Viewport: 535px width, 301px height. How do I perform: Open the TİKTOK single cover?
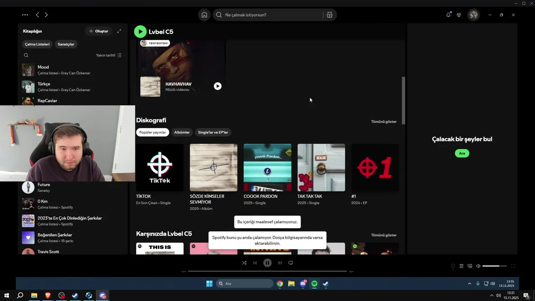160,168
